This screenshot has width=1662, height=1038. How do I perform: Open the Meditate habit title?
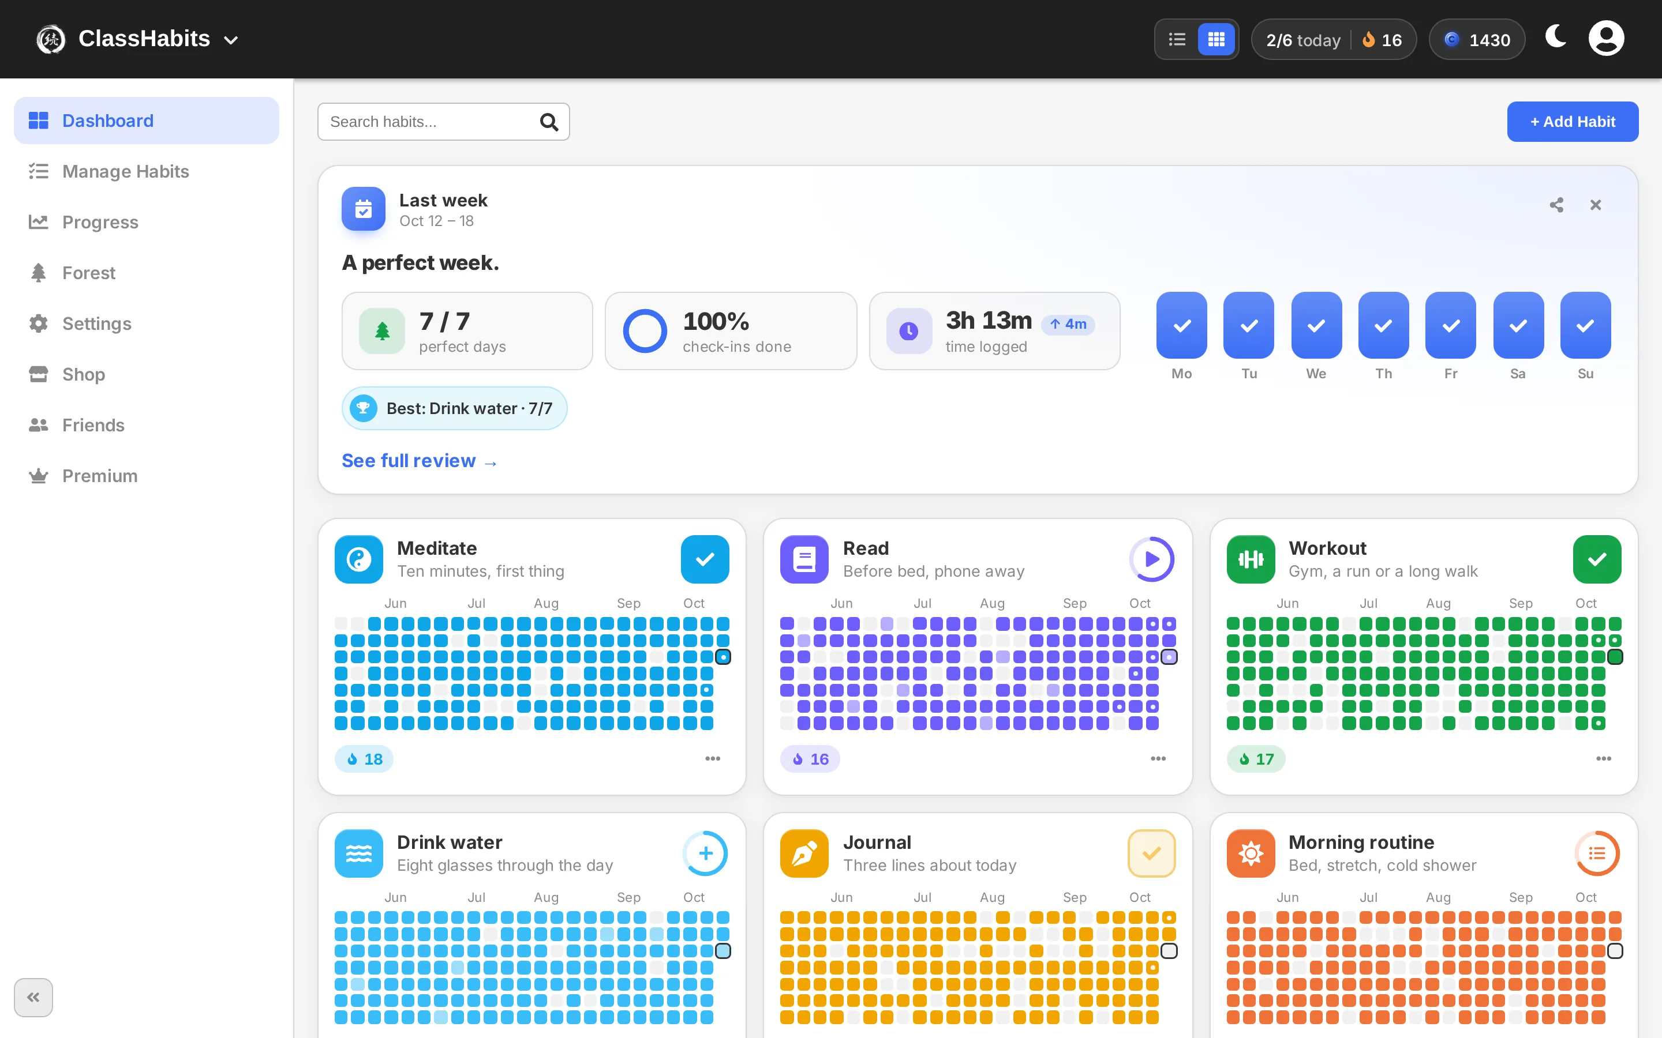pos(437,548)
